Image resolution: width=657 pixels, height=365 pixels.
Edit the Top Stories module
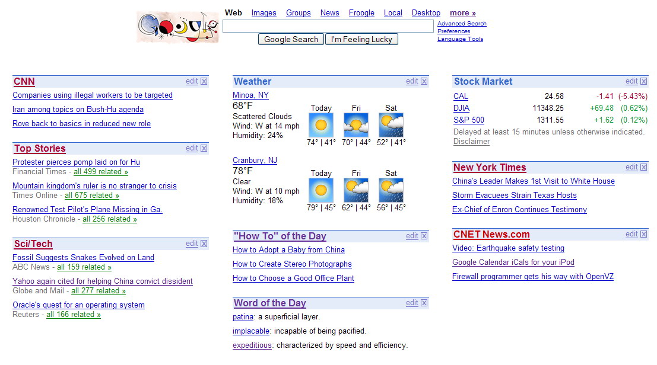pyautogui.click(x=192, y=148)
